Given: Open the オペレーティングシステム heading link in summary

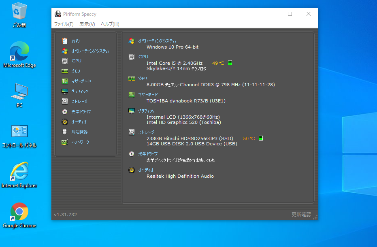Looking at the screenshot, I should (157, 41).
